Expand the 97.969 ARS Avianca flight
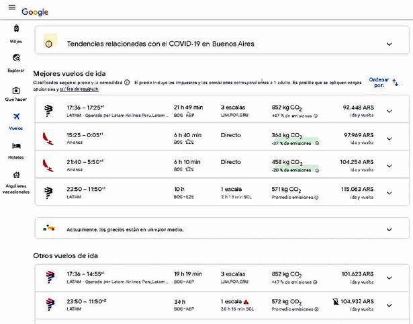 (389, 138)
